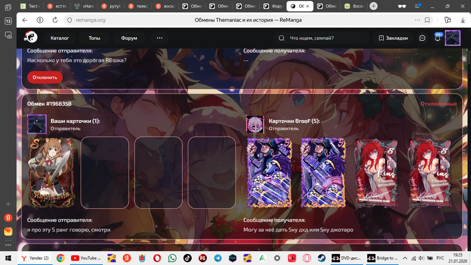Screen dimensions: 471x265
Task: Open the Топы menu
Action: (94, 38)
